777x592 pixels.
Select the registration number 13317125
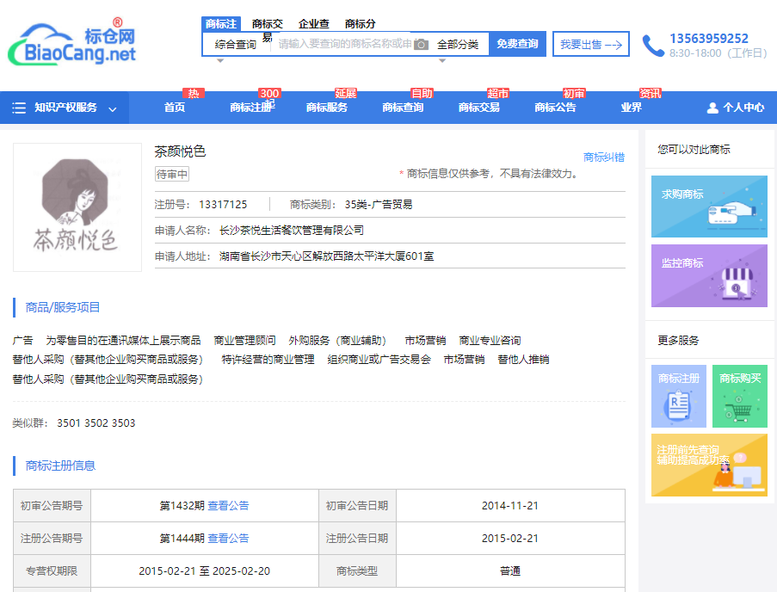click(223, 205)
